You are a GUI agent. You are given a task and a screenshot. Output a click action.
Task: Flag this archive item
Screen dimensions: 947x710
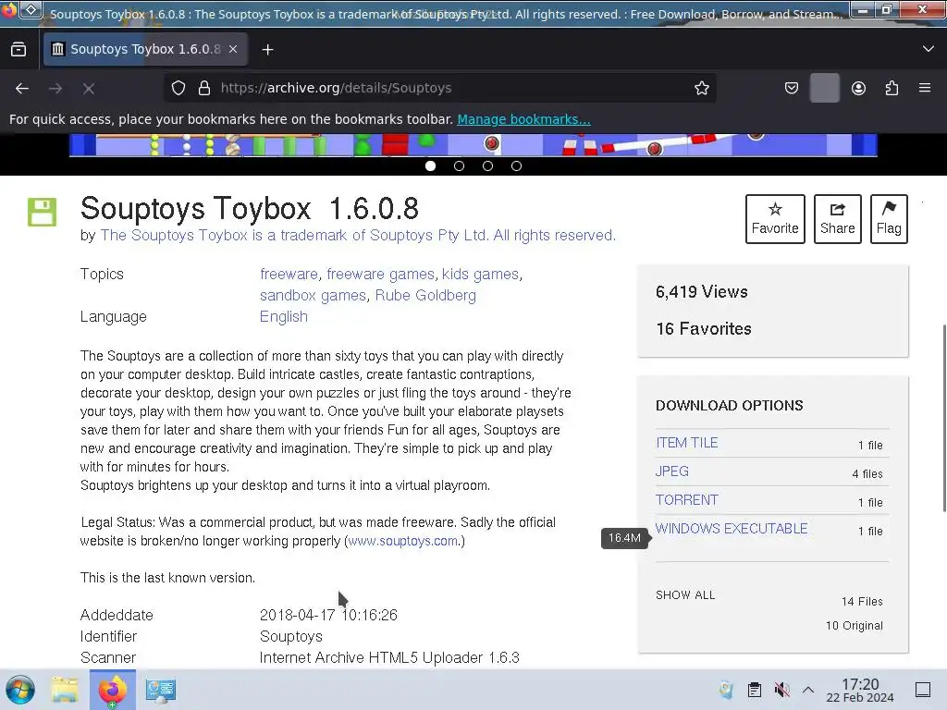(889, 219)
